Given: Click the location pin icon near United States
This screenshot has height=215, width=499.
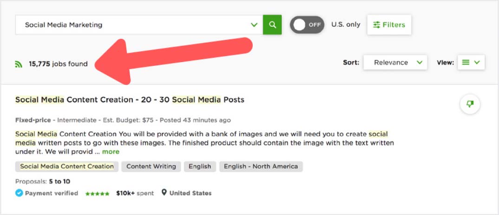Looking at the screenshot, I should click(164, 192).
